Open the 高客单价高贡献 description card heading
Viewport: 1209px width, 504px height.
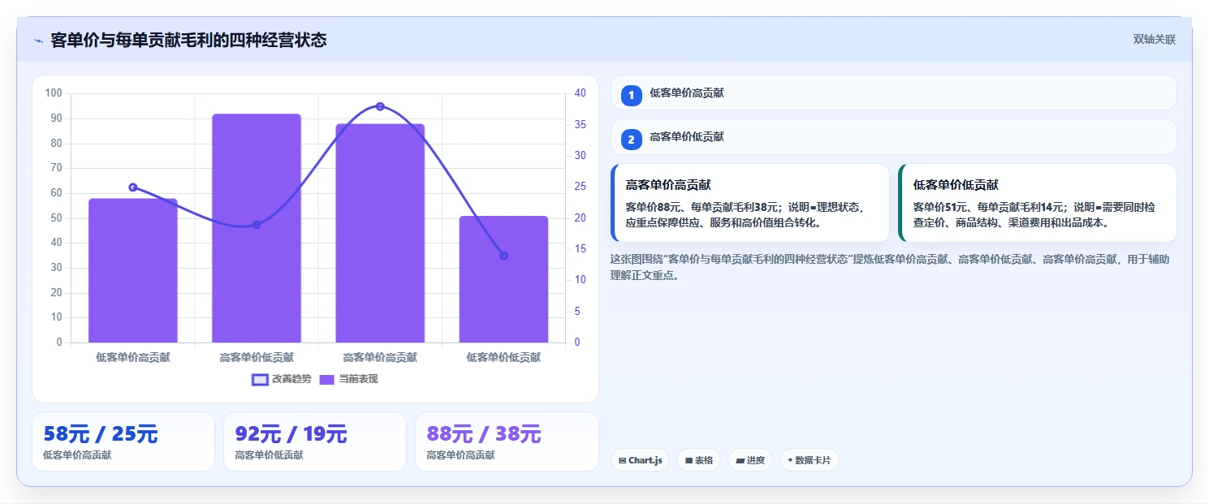click(x=668, y=185)
